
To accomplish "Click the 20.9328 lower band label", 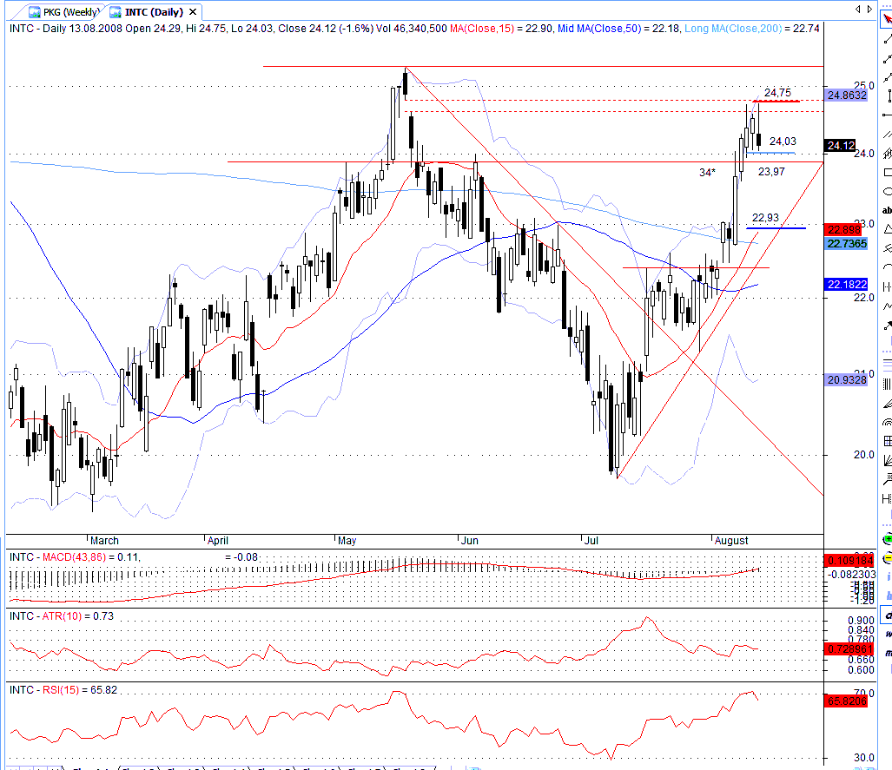I will coord(847,380).
